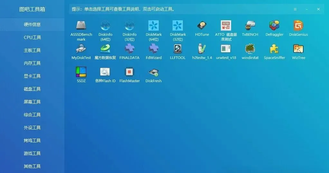Select the ATTO 磁盘基准测试 icon
329x173 pixels.
226,26
